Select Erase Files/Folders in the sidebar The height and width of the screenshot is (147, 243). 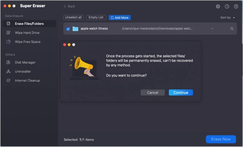[29, 24]
